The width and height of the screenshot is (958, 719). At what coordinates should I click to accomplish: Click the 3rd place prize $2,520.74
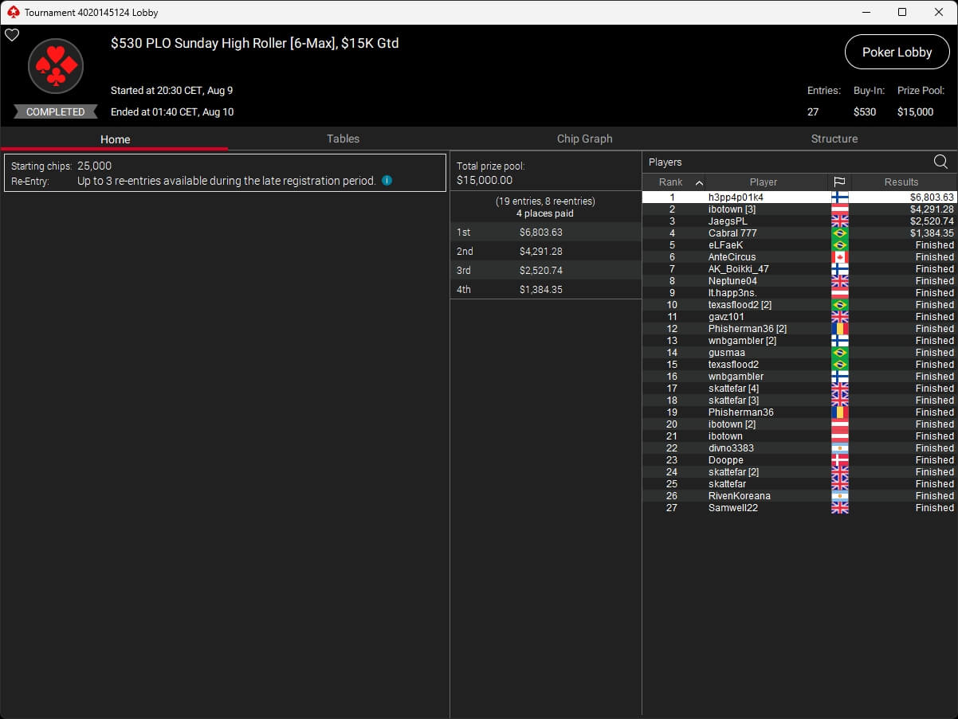point(540,271)
